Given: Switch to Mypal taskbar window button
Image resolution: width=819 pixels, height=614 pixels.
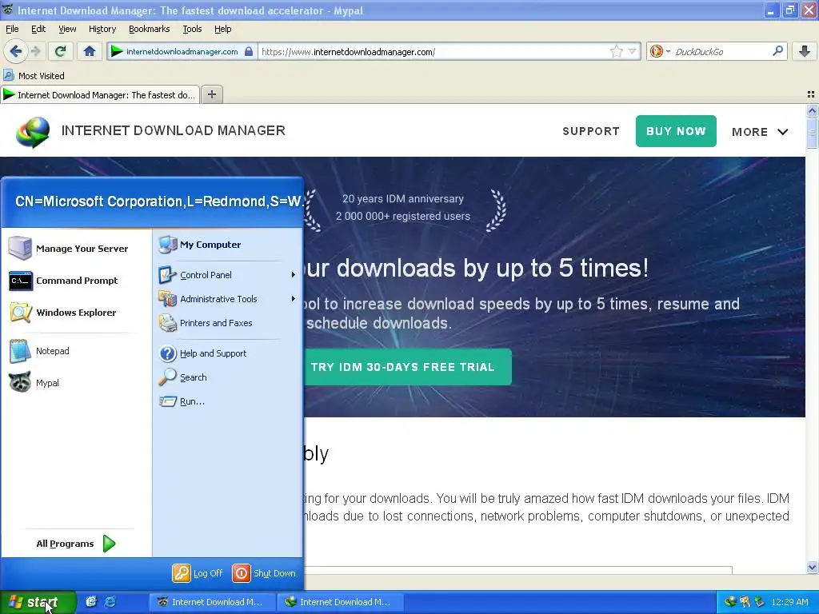Looking at the screenshot, I should click(211, 602).
